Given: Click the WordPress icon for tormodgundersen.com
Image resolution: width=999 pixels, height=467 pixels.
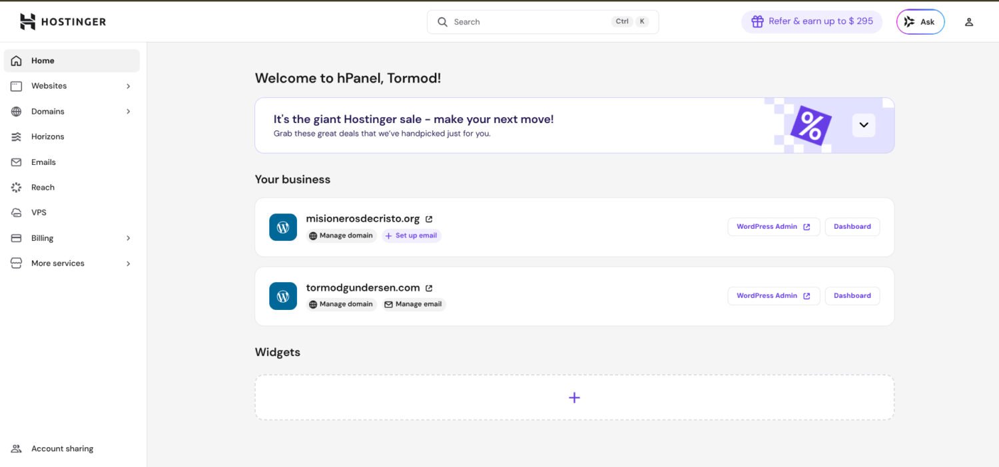Looking at the screenshot, I should 283,296.
